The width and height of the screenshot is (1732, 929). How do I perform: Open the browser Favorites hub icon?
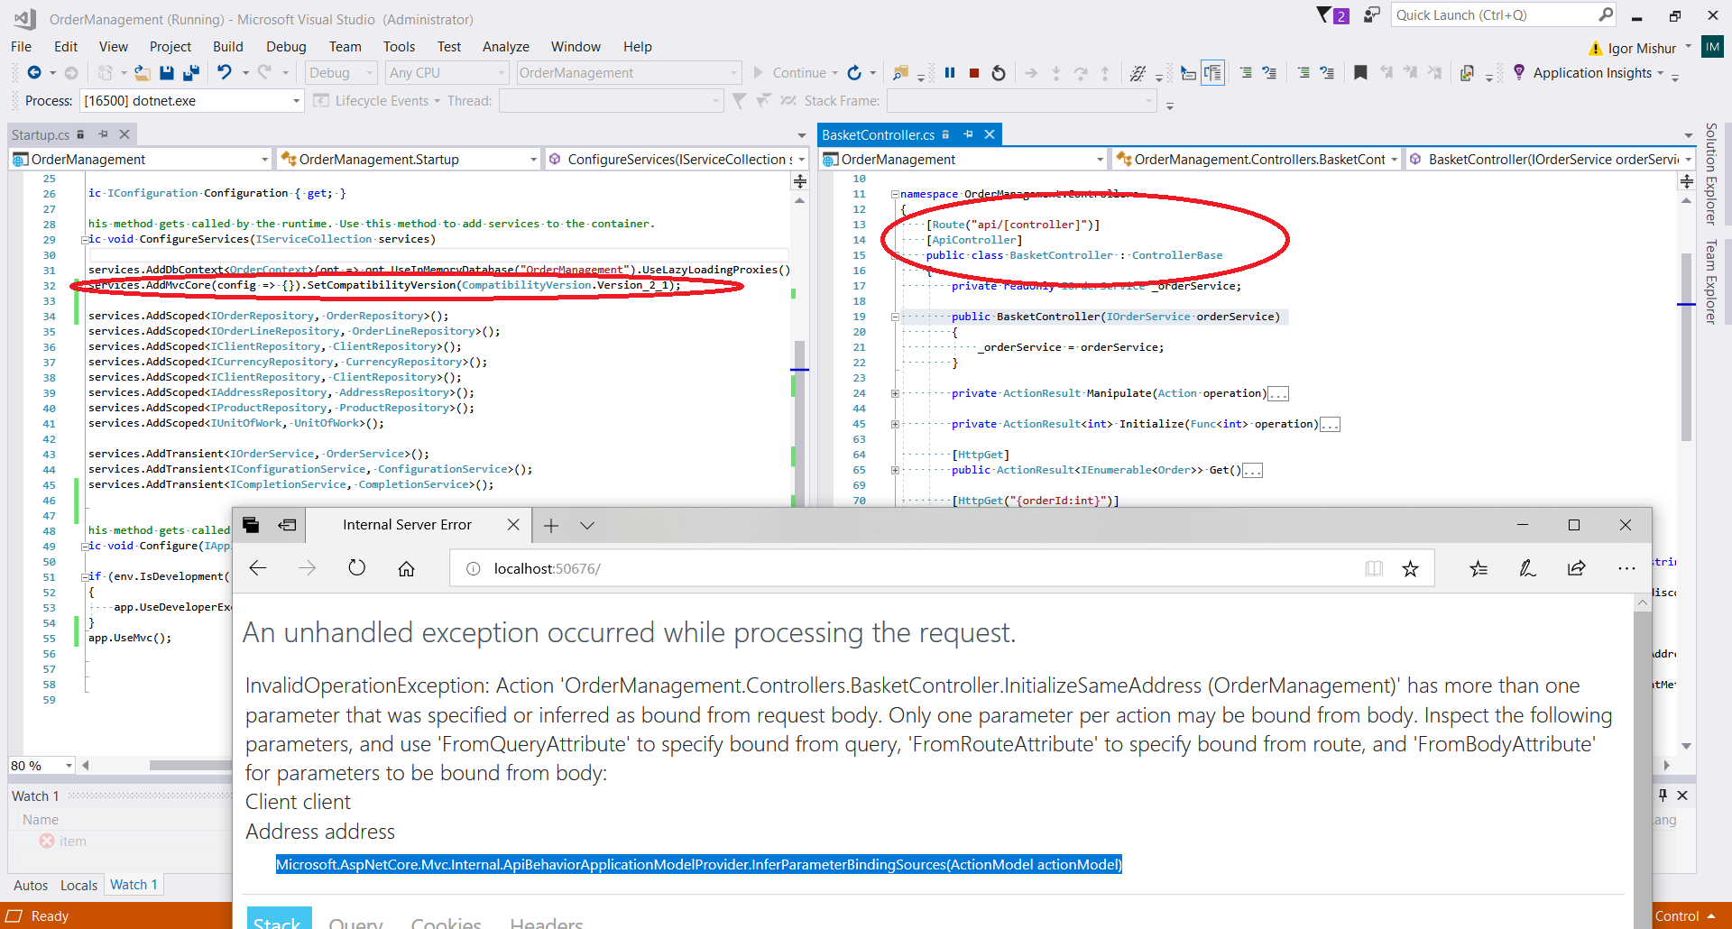(1479, 568)
